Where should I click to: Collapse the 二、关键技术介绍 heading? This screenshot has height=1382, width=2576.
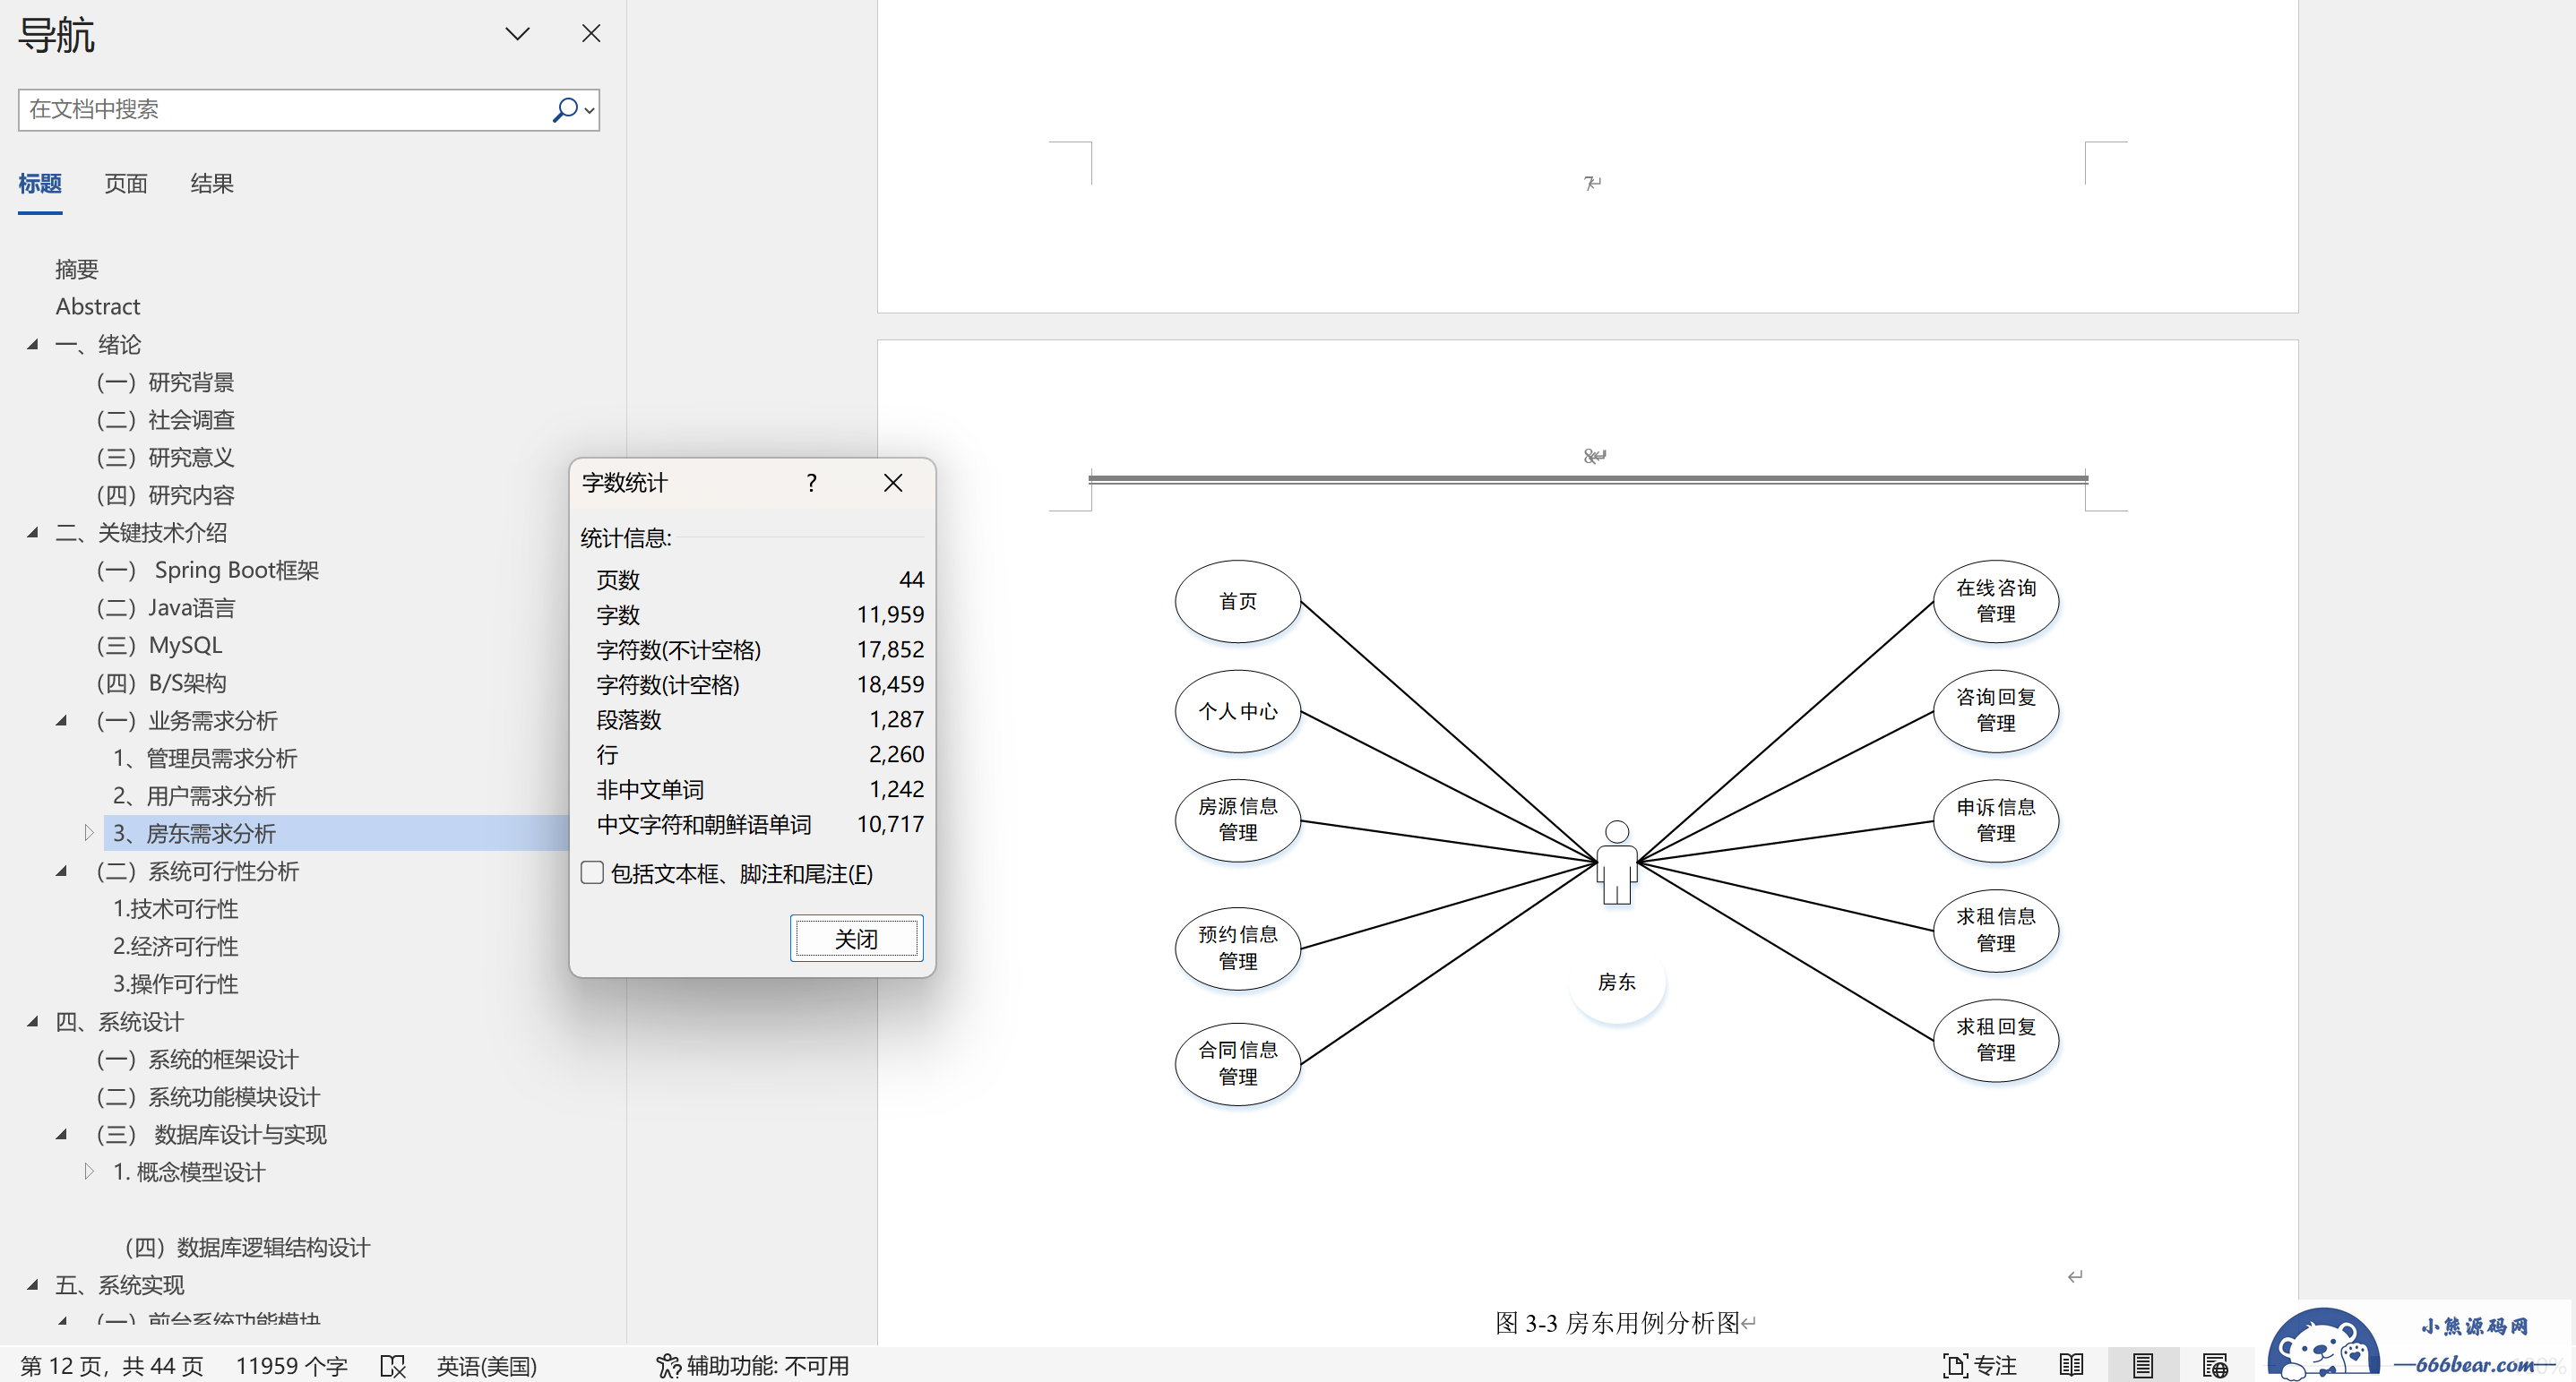[x=33, y=533]
